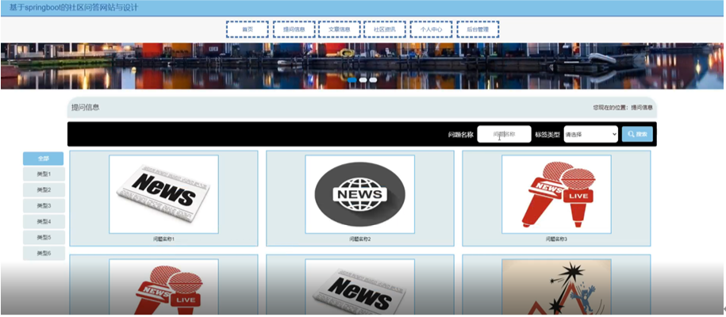Open the 后台管理 navigation item
This screenshot has width=726, height=317.
tap(478, 29)
